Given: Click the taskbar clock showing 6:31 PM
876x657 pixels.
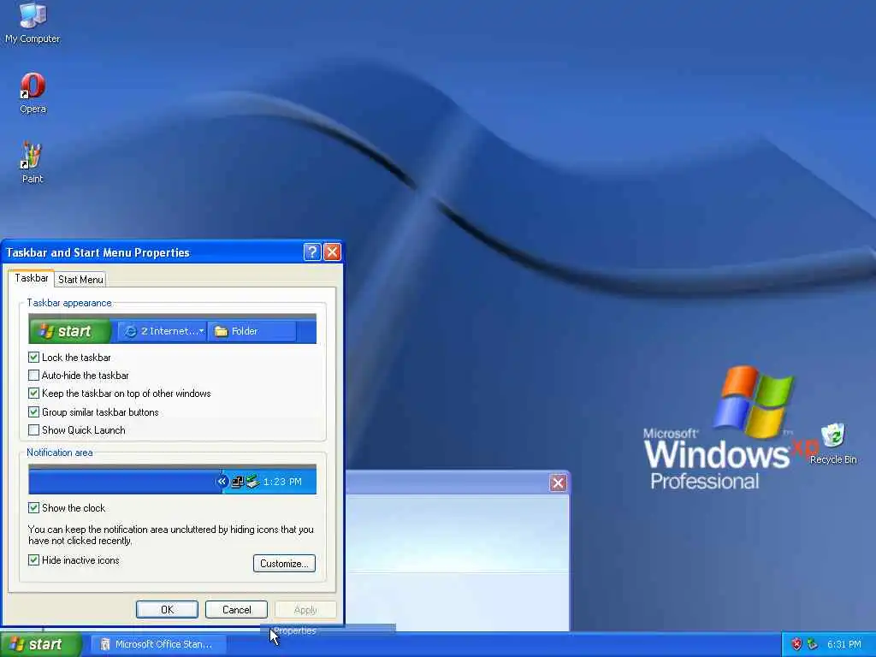Looking at the screenshot, I should (x=843, y=644).
